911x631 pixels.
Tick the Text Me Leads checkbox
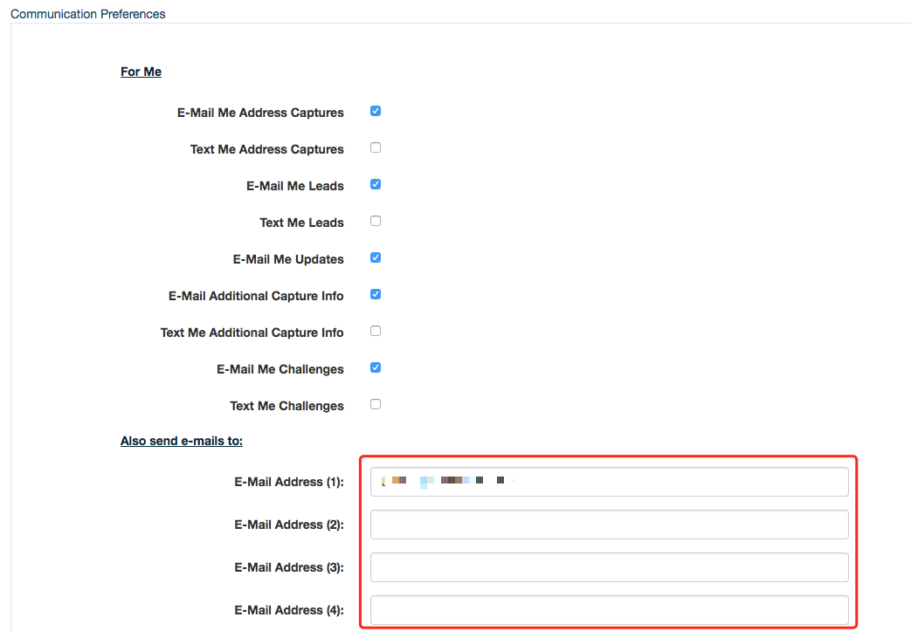(x=376, y=222)
